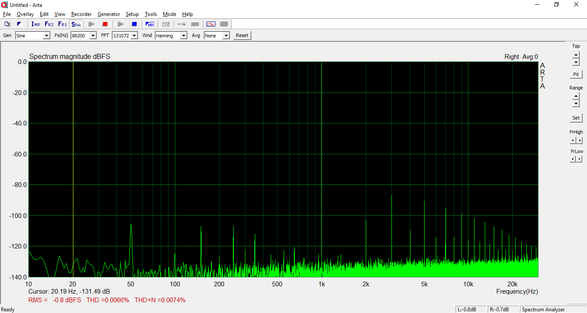
Task: Open the Mode menu
Action: [x=169, y=14]
